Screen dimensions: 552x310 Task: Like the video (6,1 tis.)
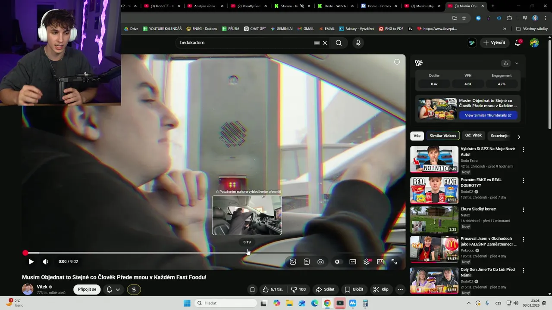coord(273,289)
